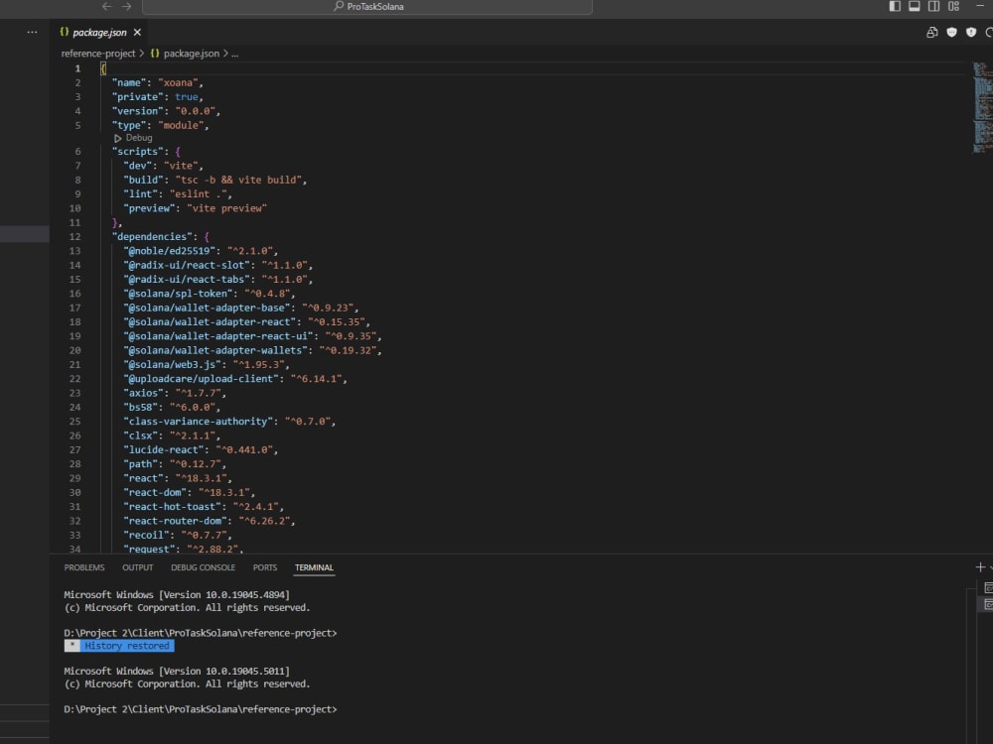Click line number 6 in the gutter
The image size is (993, 744).
click(x=77, y=152)
